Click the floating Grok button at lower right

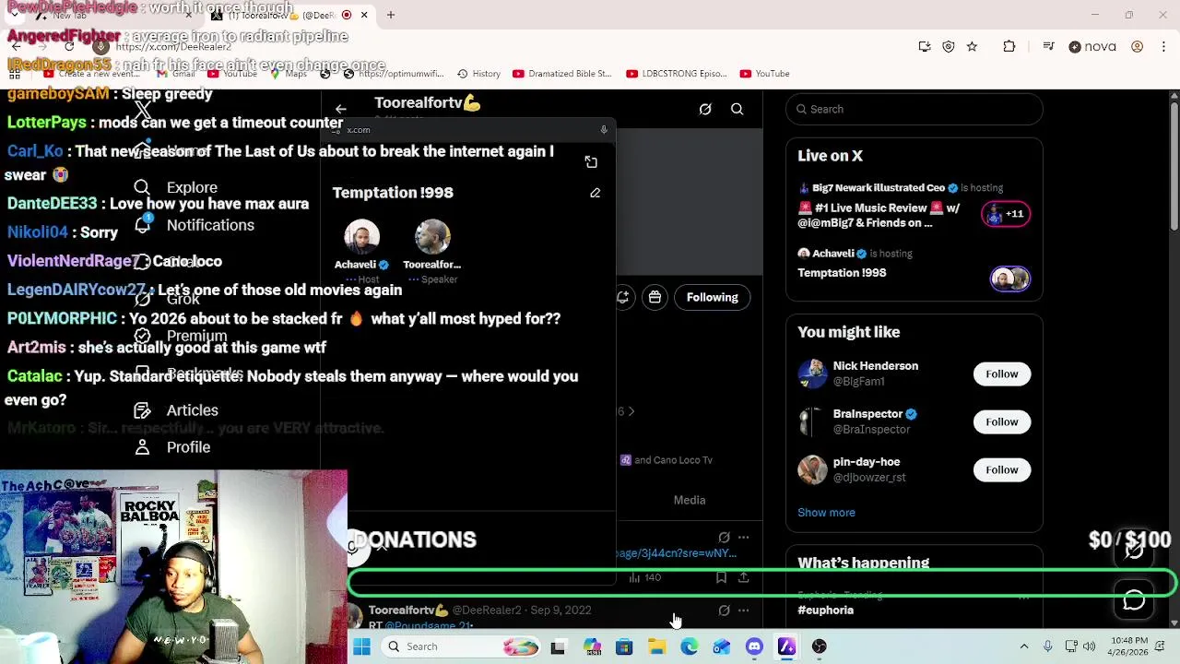[x=1134, y=550]
